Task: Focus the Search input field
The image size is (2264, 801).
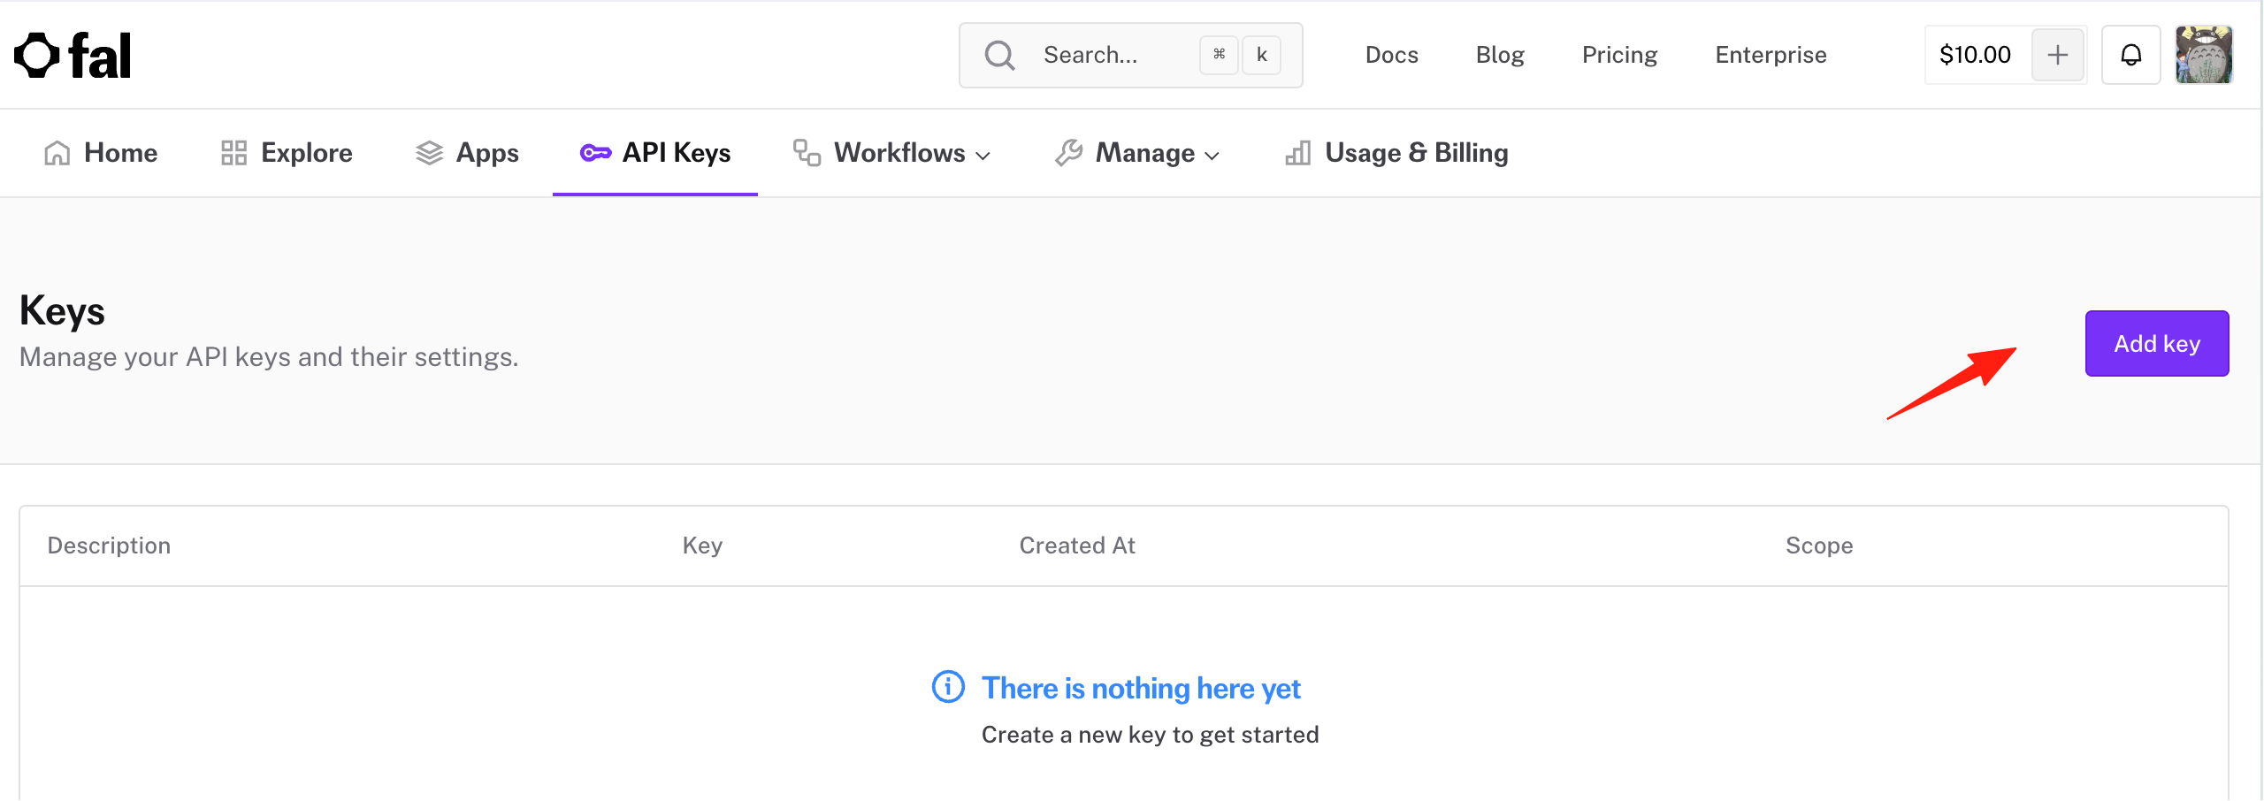Action: click(1131, 55)
